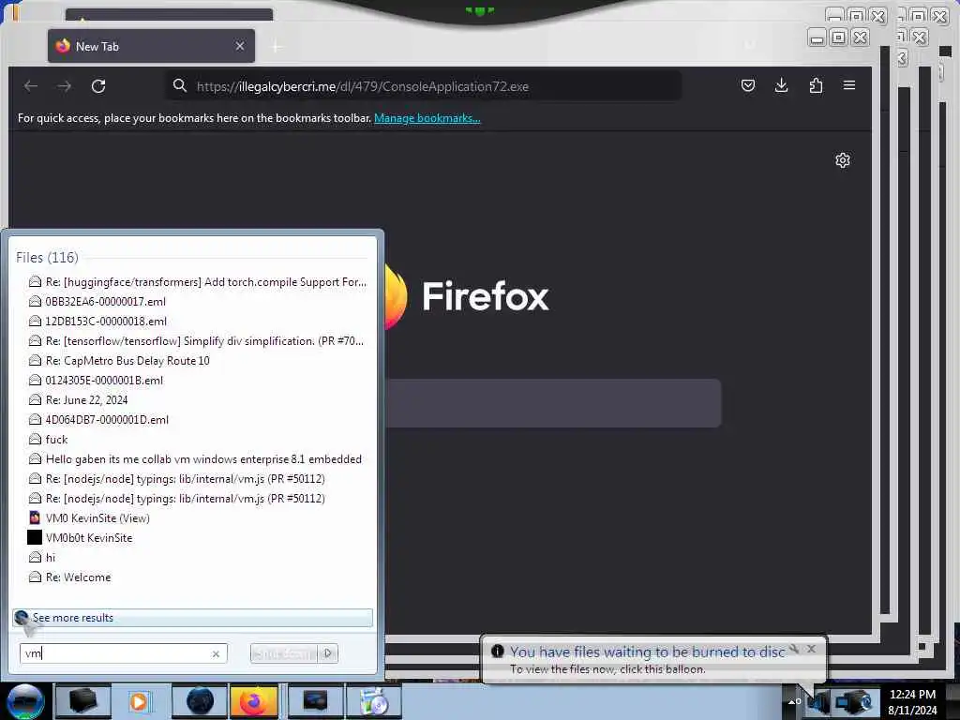
Task: Select the New Tab browser tab
Action: [x=151, y=46]
